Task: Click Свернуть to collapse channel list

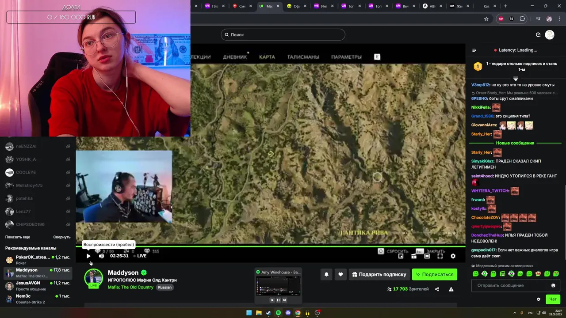Action: [62, 237]
